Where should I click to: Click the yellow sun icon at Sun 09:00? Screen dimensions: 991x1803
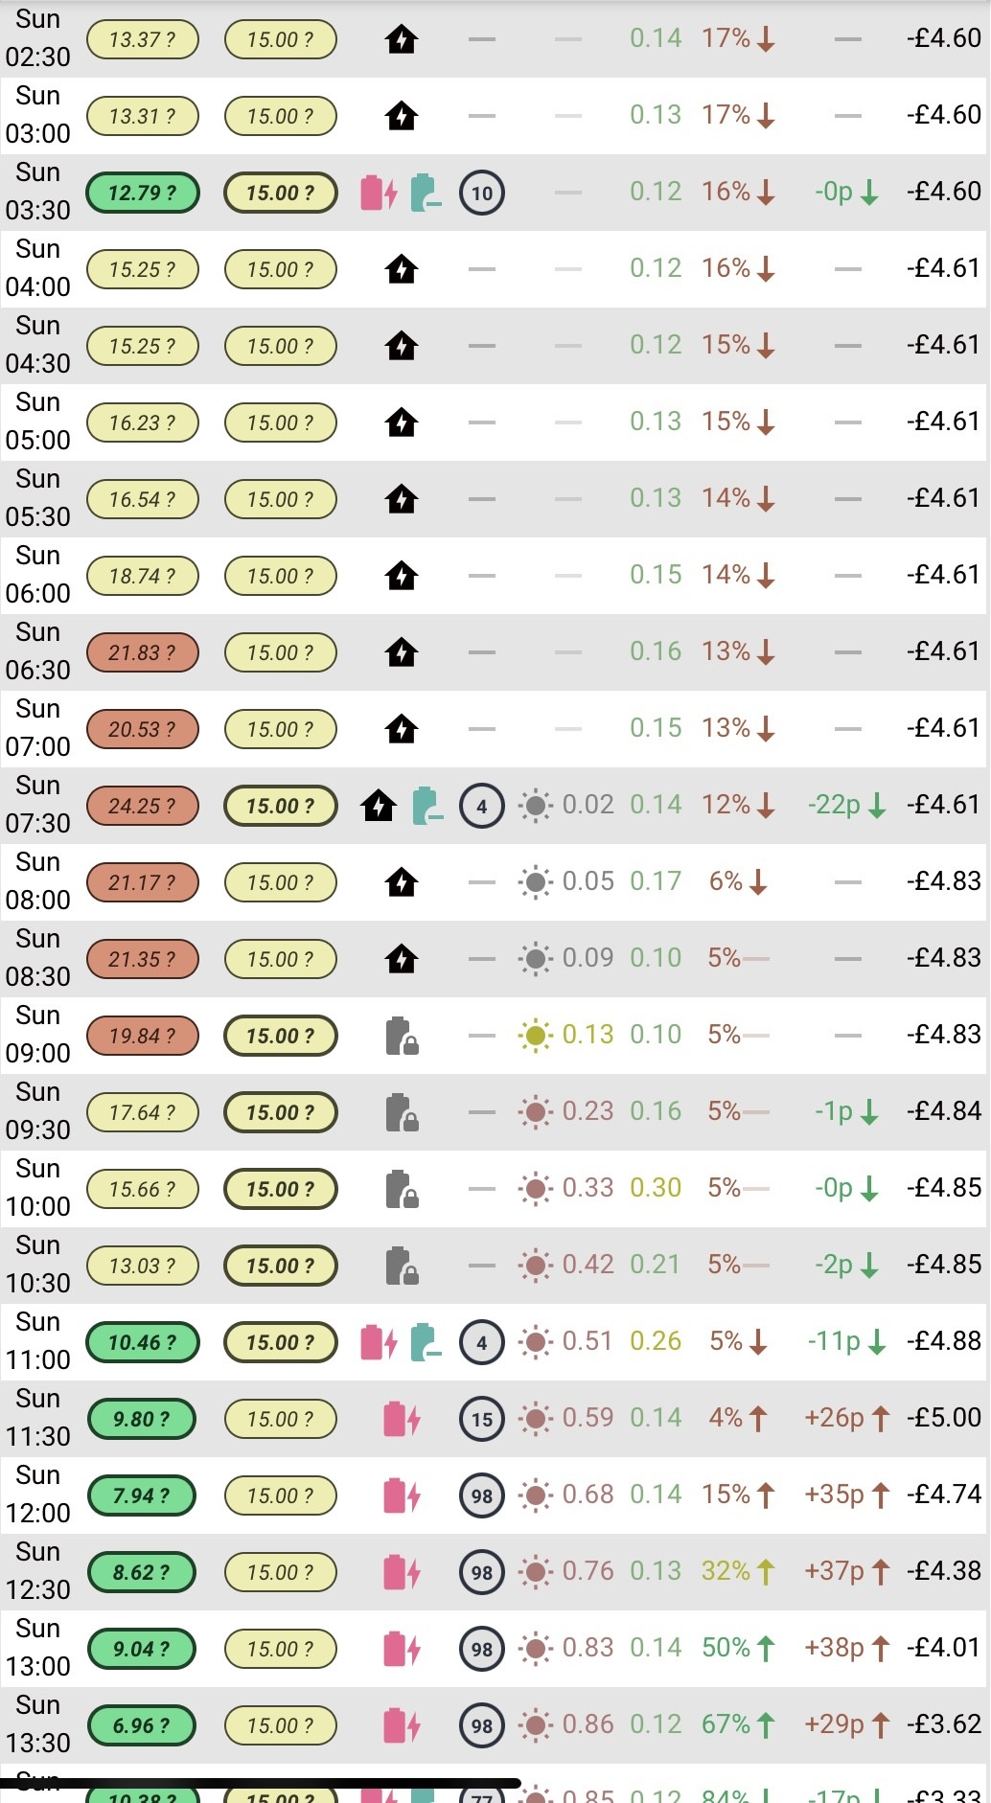(536, 1036)
